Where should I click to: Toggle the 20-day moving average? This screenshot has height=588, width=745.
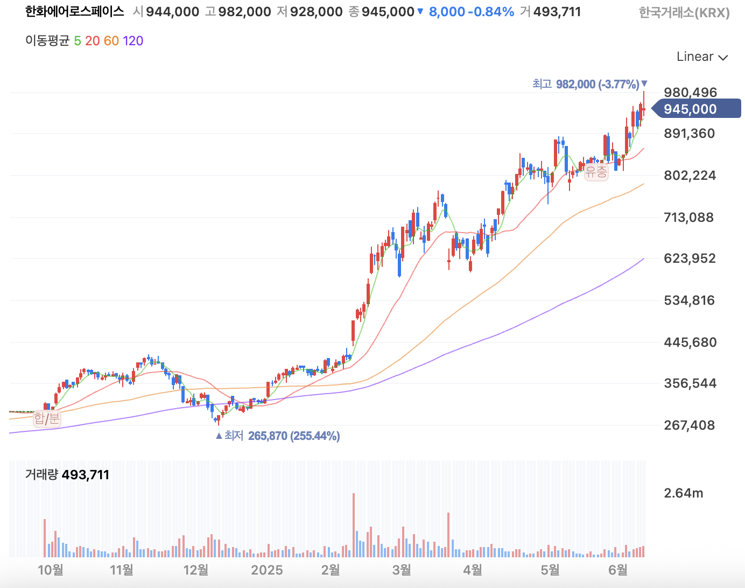click(x=93, y=41)
